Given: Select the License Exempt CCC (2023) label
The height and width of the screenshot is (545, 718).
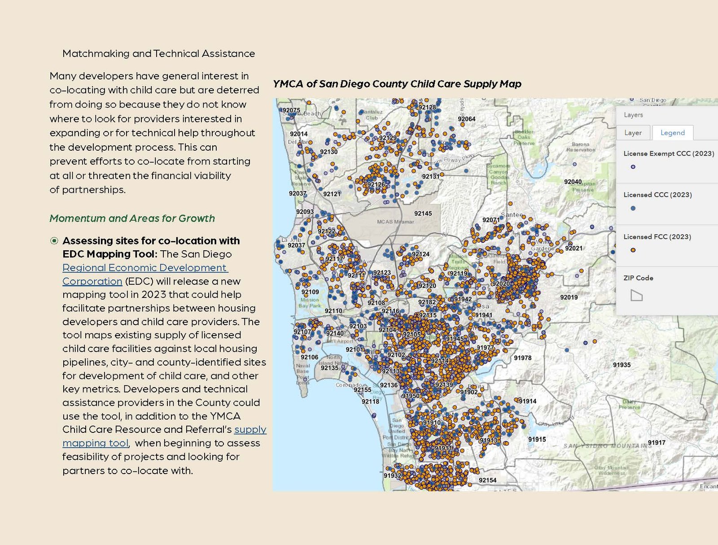Looking at the screenshot, I should [669, 153].
